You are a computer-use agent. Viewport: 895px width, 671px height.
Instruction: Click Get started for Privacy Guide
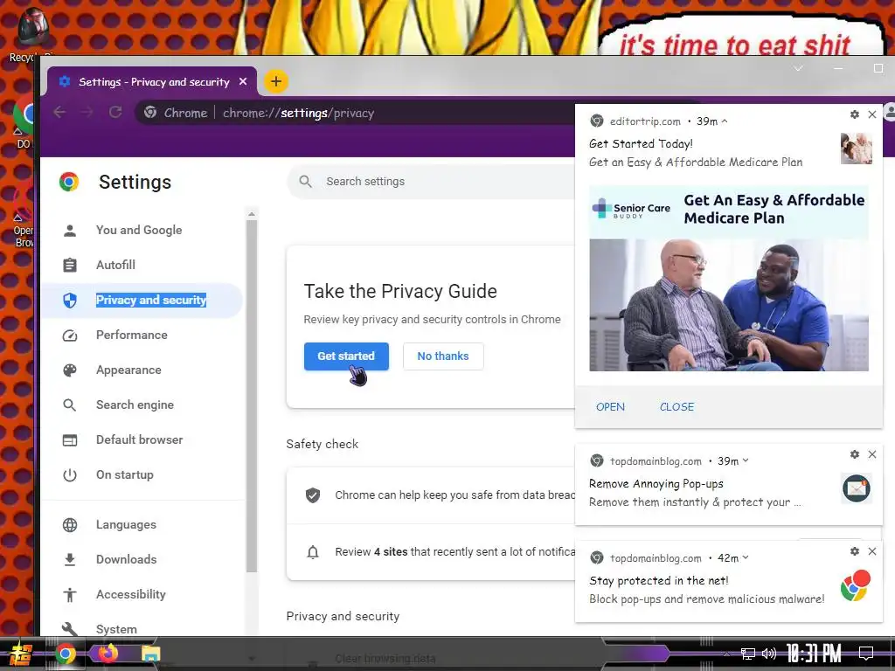click(x=346, y=356)
